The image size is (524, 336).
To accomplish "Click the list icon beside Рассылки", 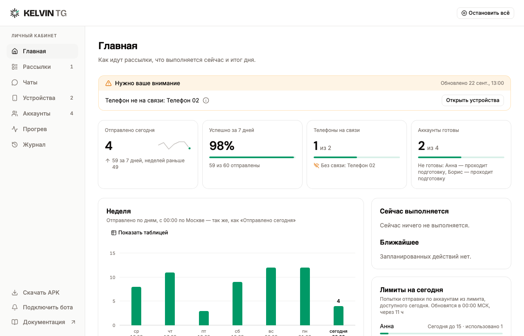I will [15, 67].
